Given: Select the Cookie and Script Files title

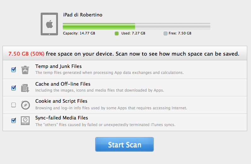Looking at the screenshot, I should pos(61,101).
